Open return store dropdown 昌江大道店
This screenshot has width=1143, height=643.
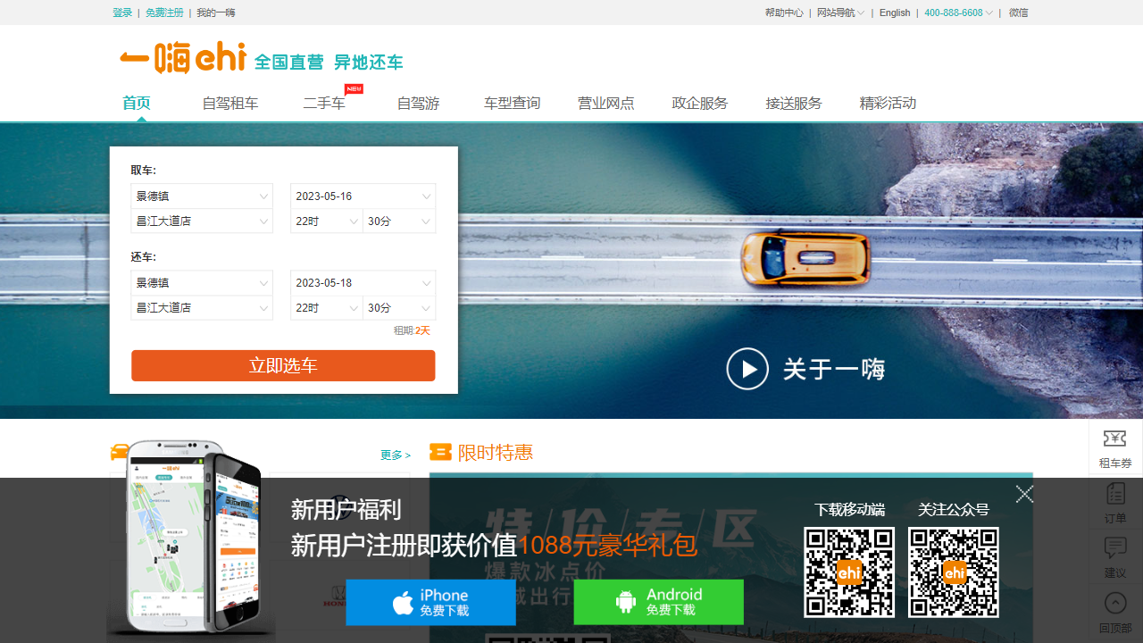pyautogui.click(x=202, y=308)
